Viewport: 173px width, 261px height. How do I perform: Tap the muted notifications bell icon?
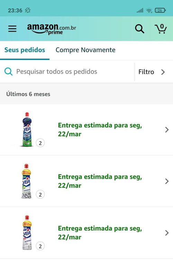tap(28, 10)
